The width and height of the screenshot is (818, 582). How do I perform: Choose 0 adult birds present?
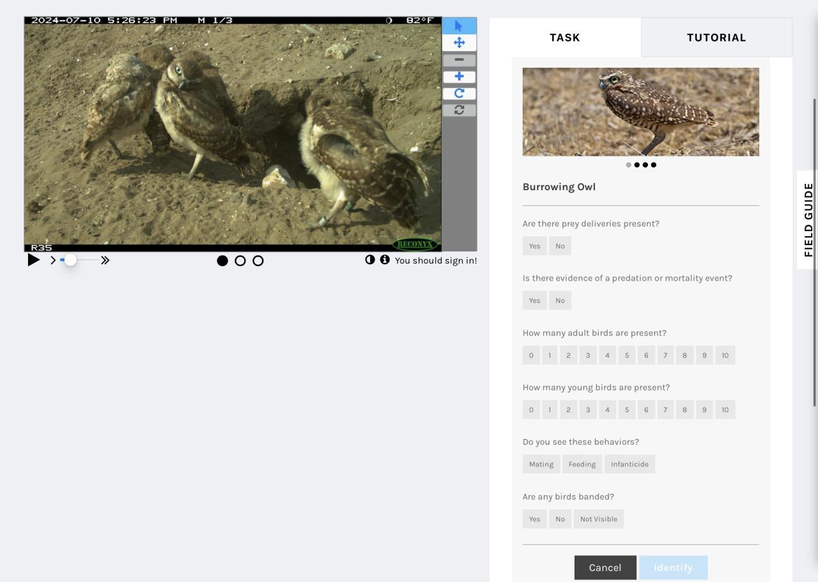(531, 355)
